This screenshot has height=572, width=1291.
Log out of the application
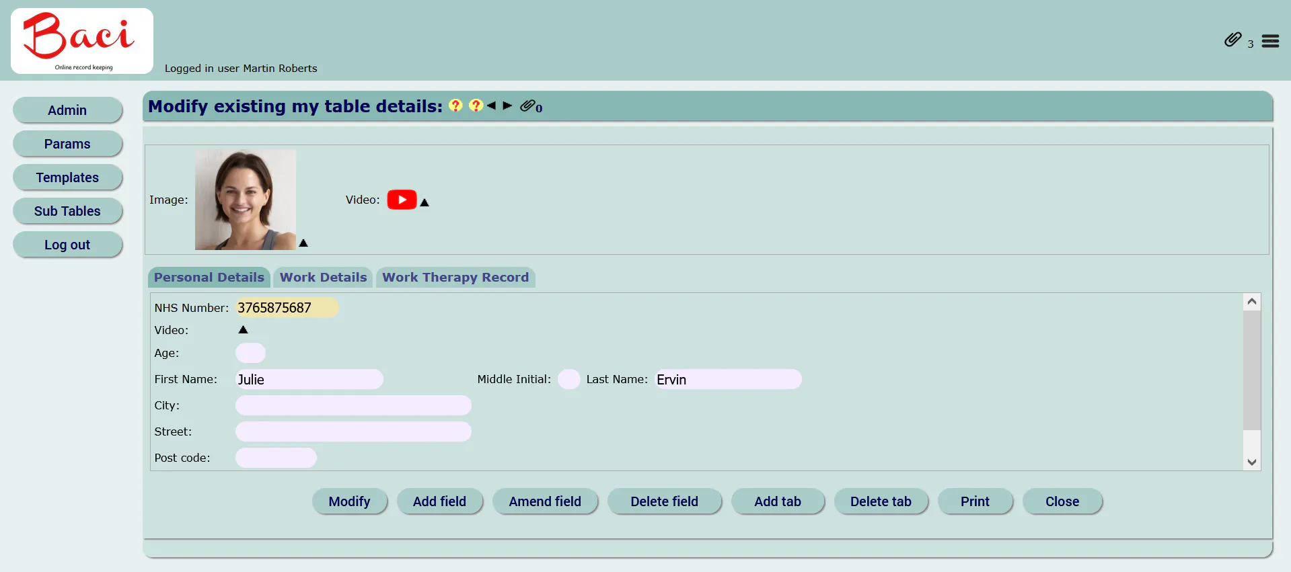[67, 245]
